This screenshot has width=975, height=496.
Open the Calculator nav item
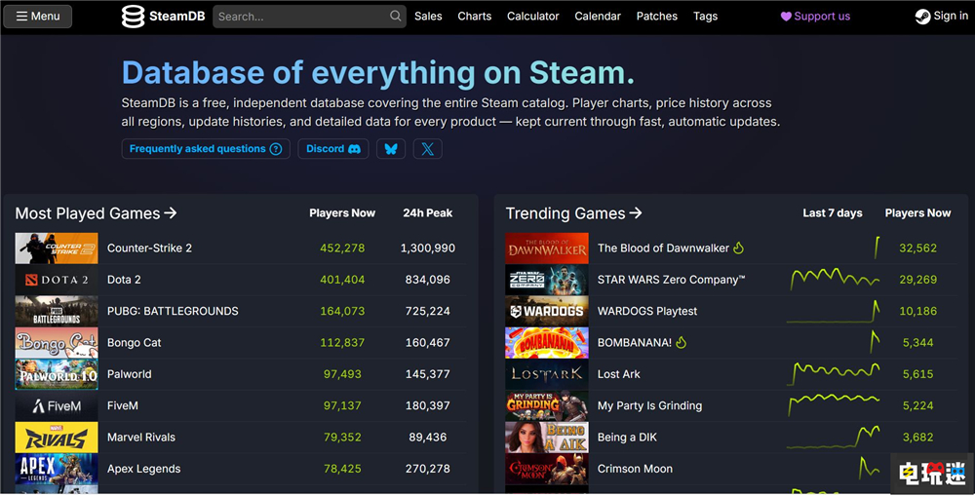click(x=533, y=17)
